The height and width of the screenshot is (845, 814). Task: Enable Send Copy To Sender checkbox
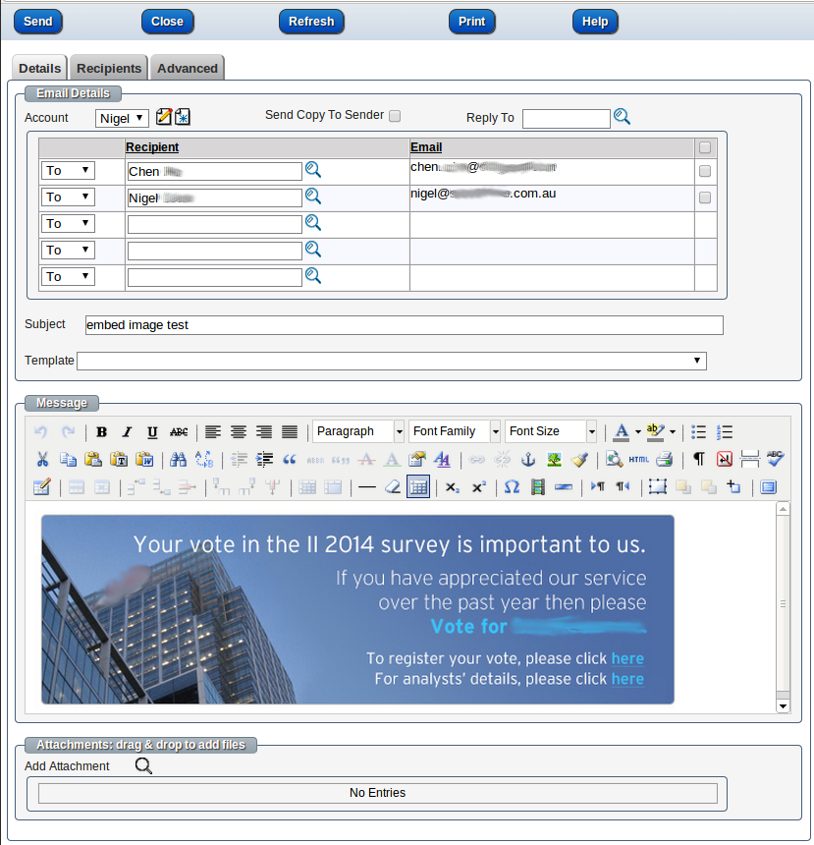[395, 116]
